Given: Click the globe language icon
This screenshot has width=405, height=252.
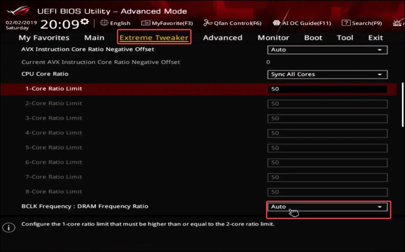Looking at the screenshot, I should click(104, 23).
